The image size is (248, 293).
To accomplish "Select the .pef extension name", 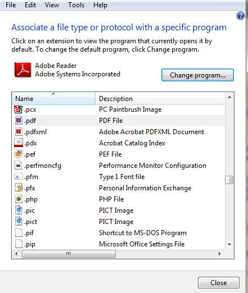I will [30, 154].
